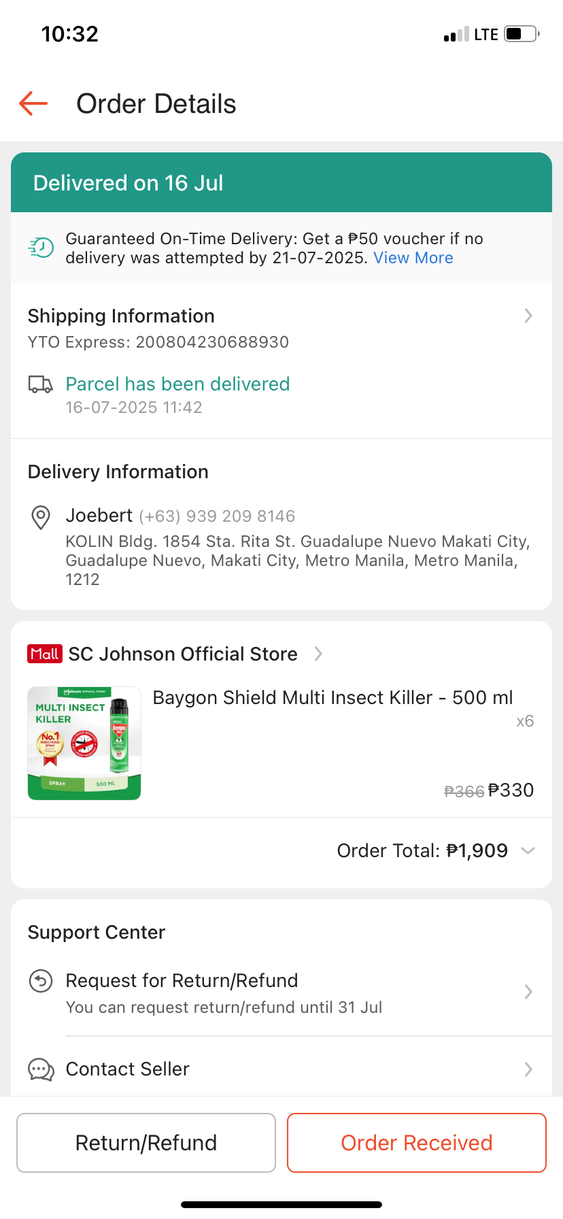Screen dimensions: 563x1219
Task: Tap the battery status icon
Action: tap(522, 34)
